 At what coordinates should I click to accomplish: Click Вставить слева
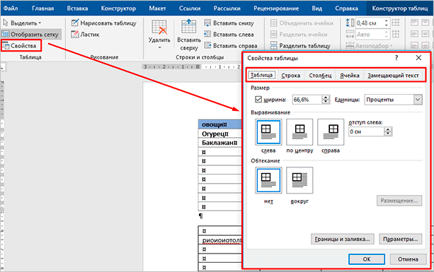pyautogui.click(x=229, y=34)
